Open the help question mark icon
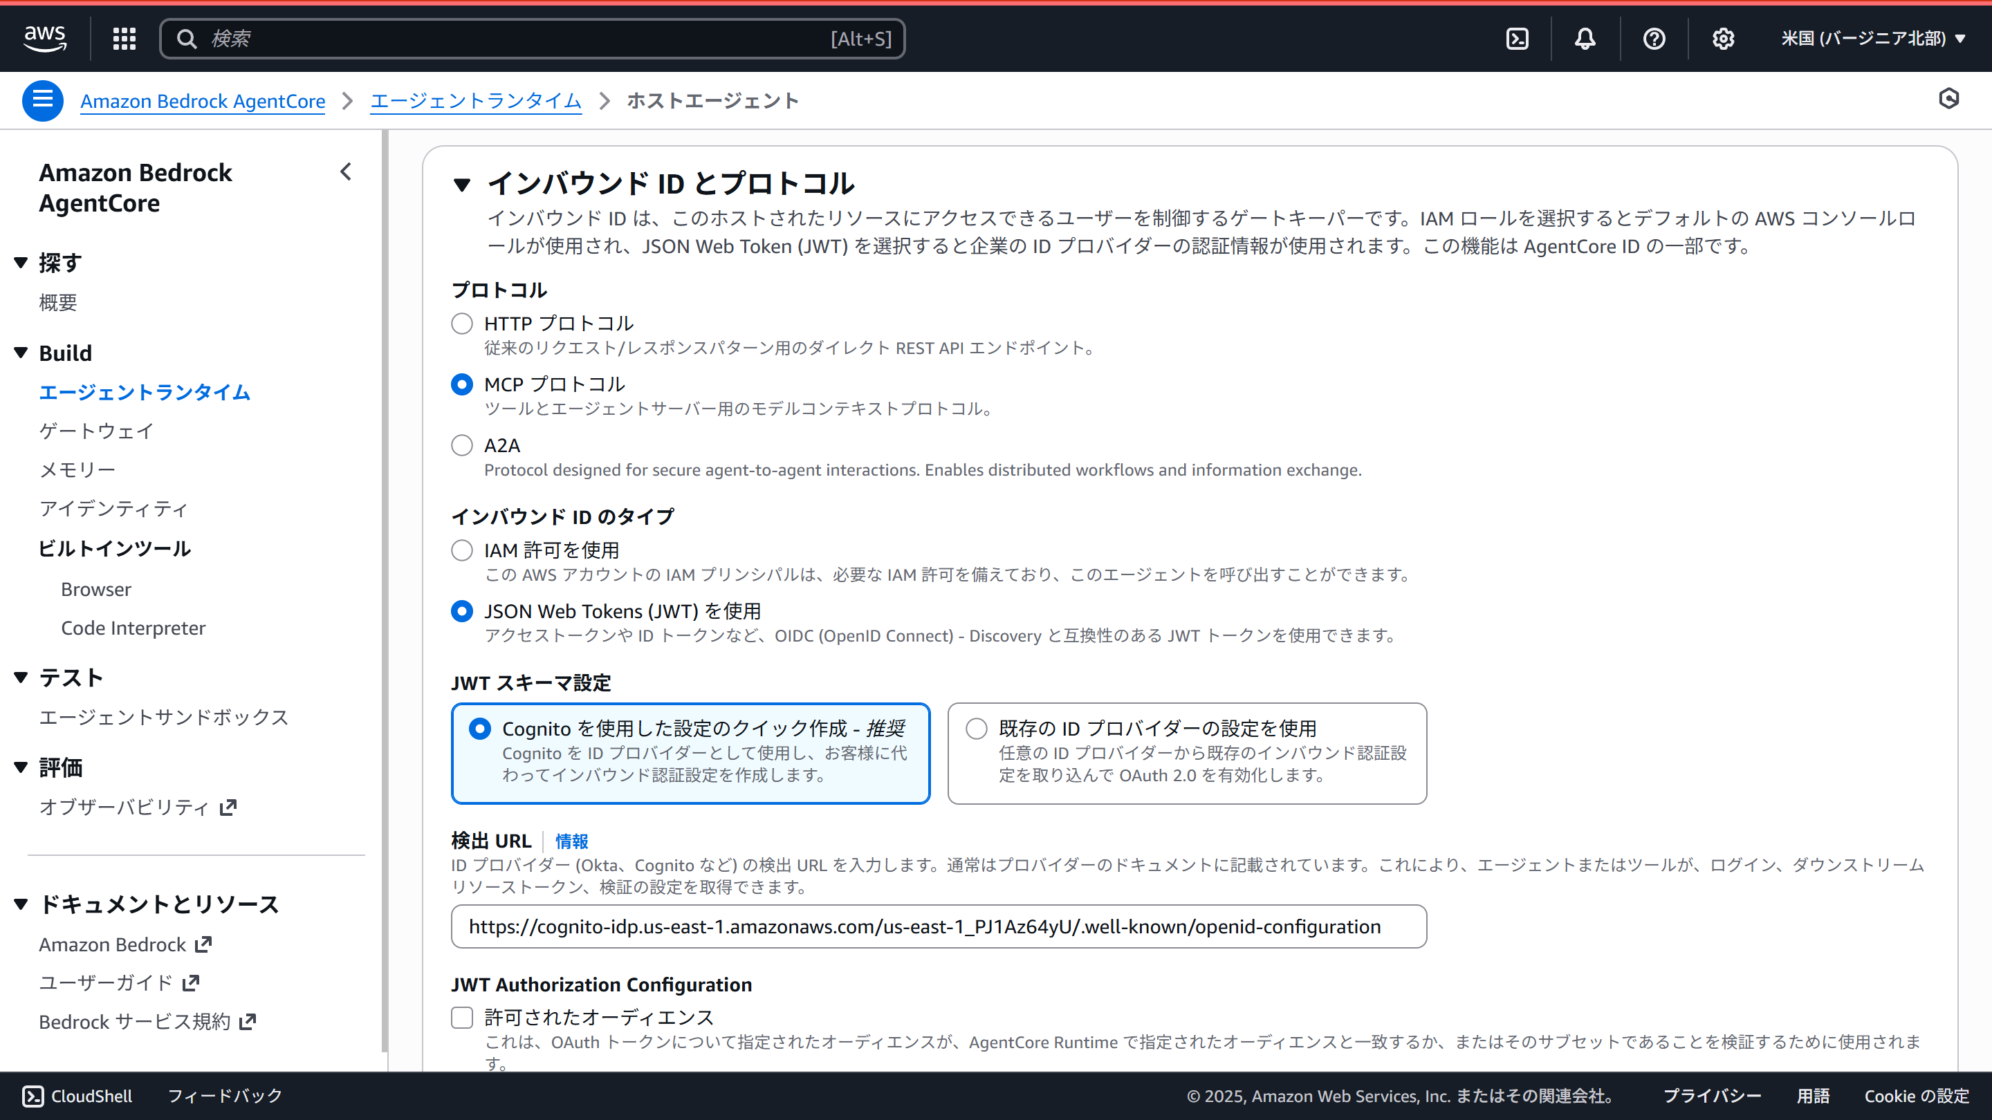 [x=1653, y=38]
